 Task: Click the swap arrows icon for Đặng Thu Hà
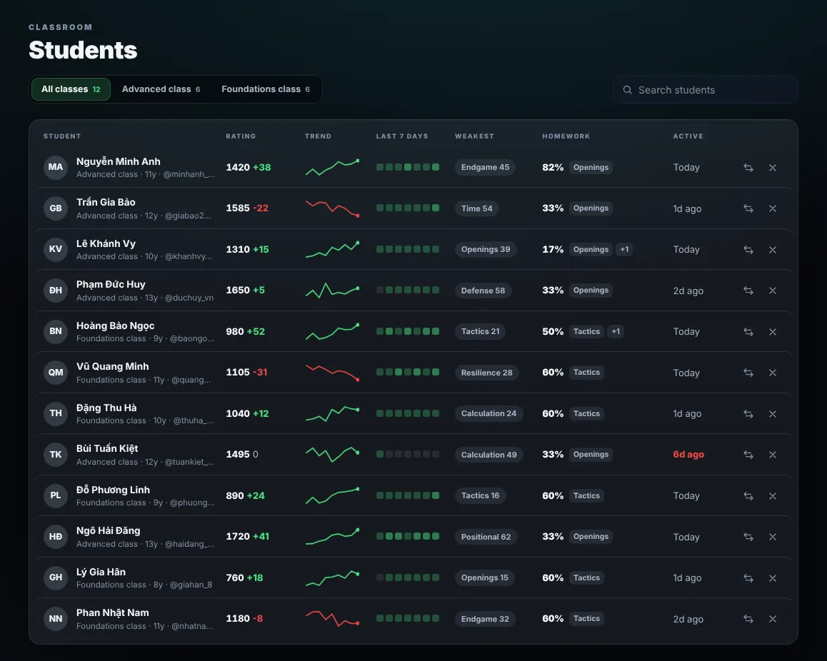pos(748,414)
